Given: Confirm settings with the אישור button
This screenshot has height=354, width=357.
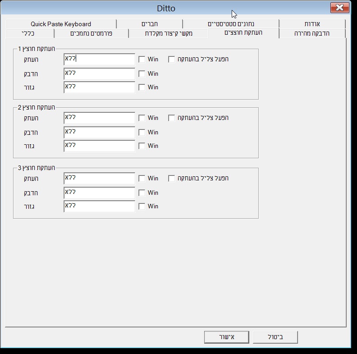Looking at the screenshot, I should [227, 337].
